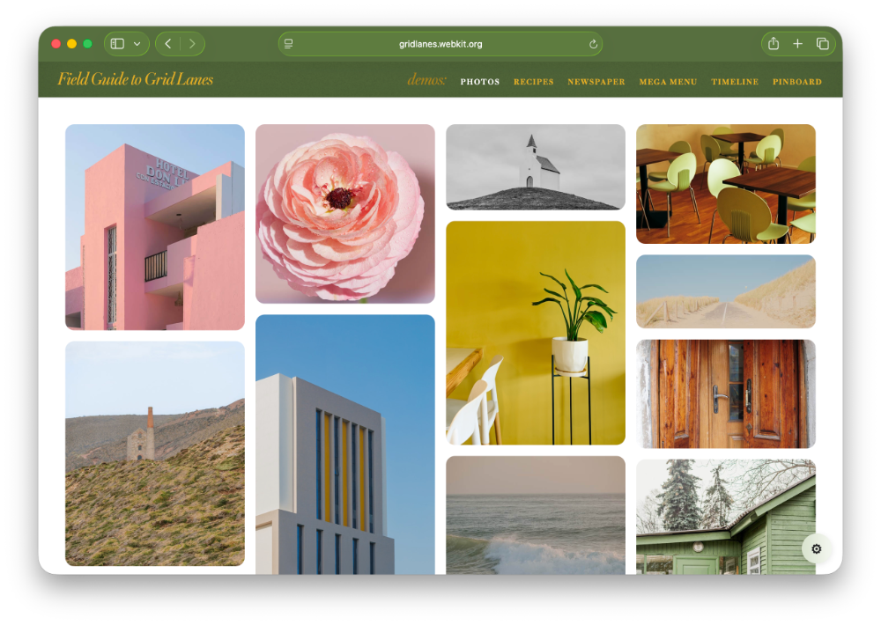Viewport: 881px width, 625px height.
Task: Open the yellow wall with plant photo
Action: [536, 333]
